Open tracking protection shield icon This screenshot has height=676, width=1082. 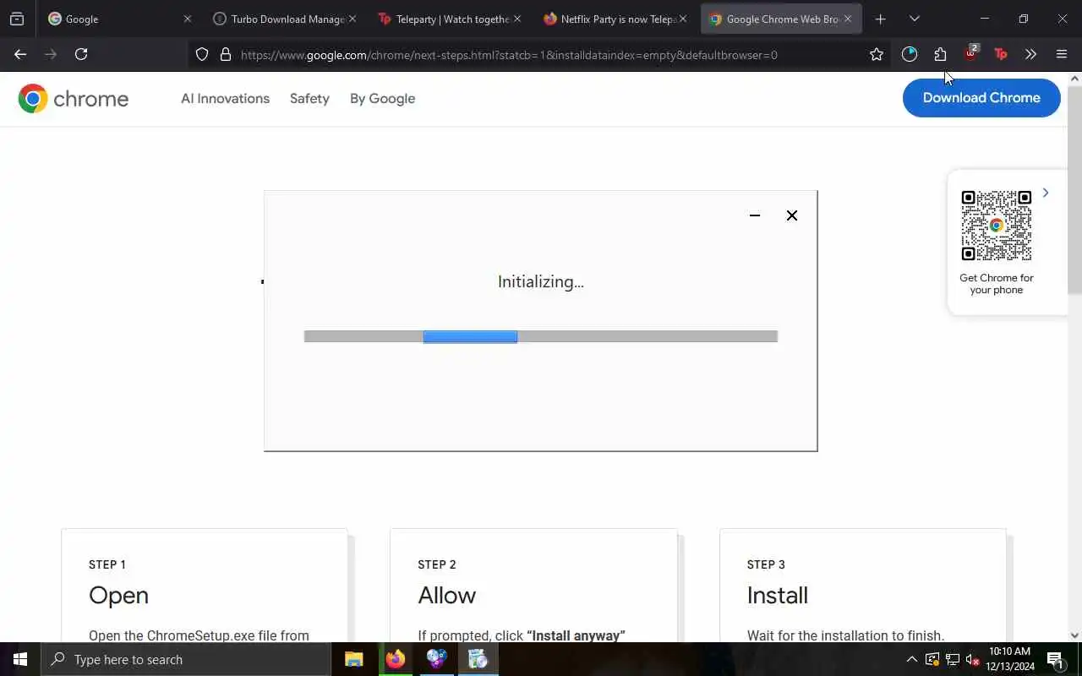click(x=202, y=54)
